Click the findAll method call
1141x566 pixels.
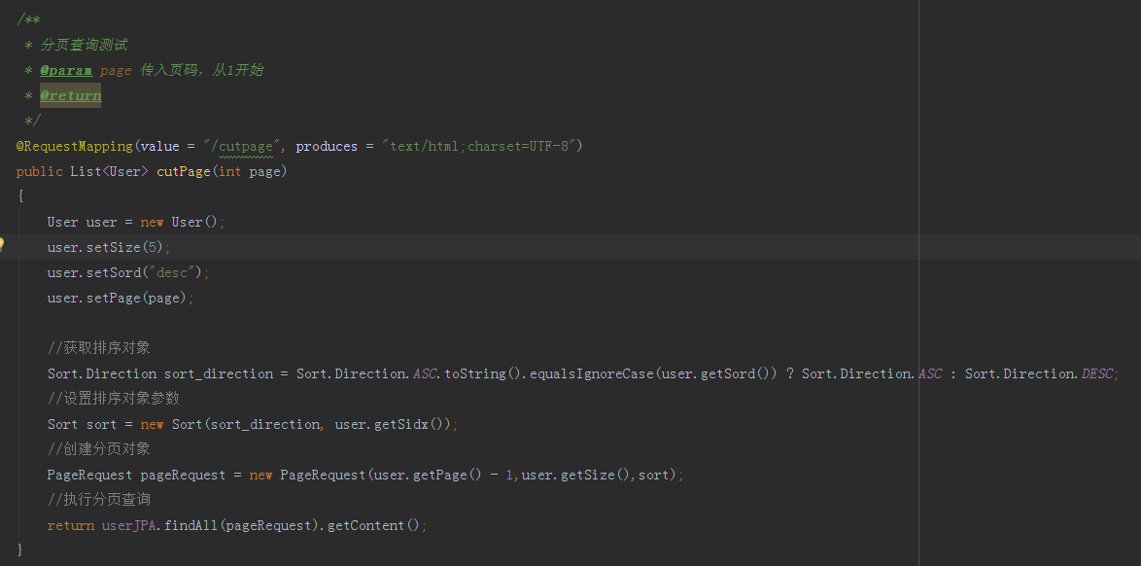[x=190, y=525]
